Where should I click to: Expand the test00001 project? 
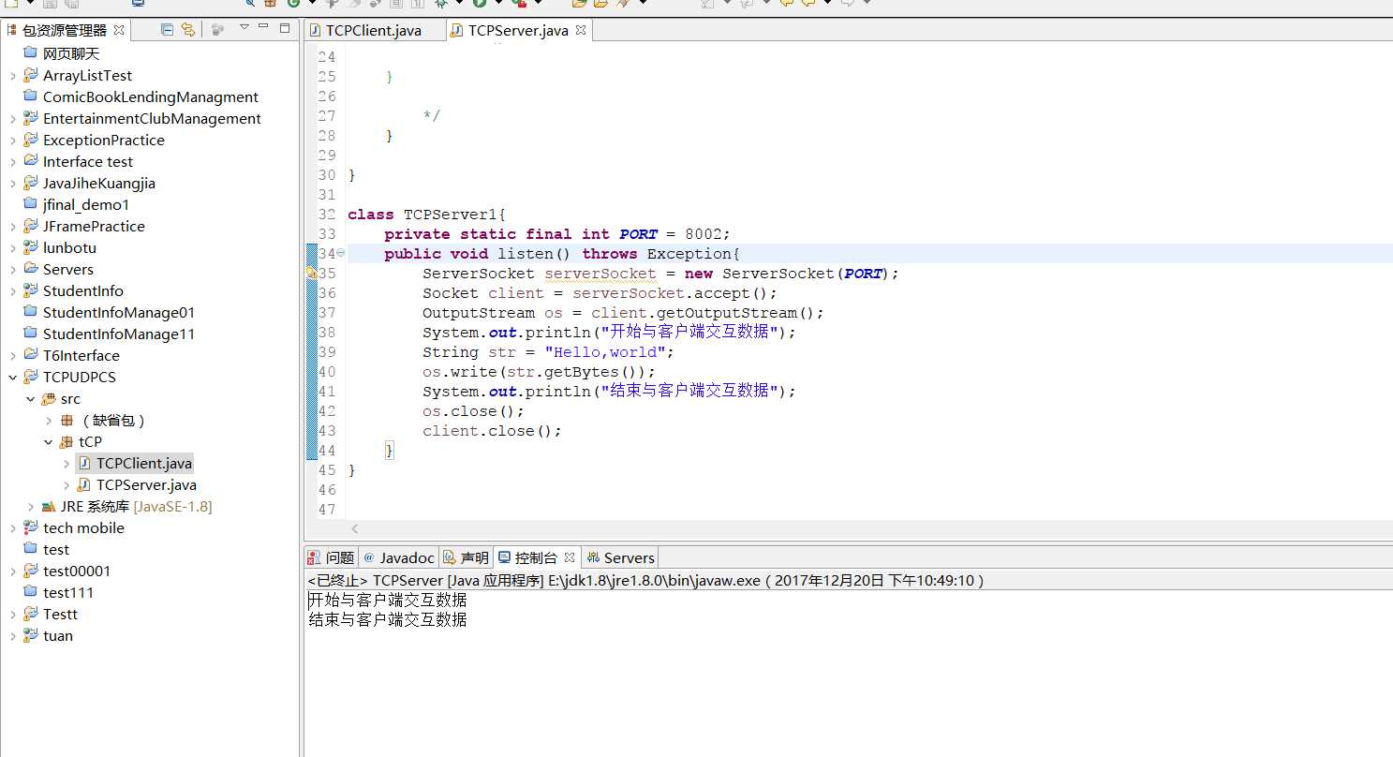coord(13,571)
